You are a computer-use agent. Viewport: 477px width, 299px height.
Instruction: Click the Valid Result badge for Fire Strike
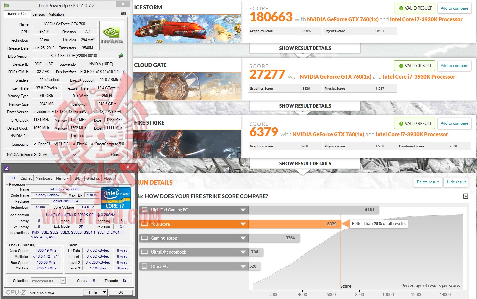[x=415, y=123]
